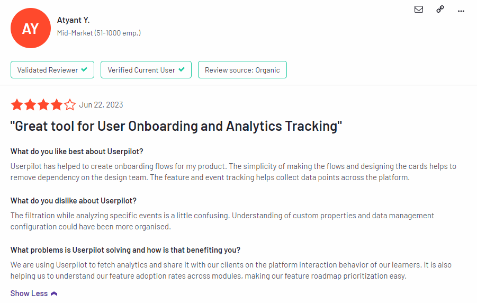Click the Mid-Market company size text
The image size is (477, 303).
99,33
